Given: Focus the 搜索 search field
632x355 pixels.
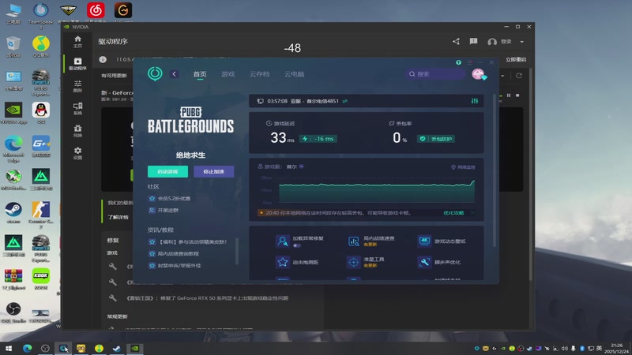Looking at the screenshot, I should coord(436,74).
